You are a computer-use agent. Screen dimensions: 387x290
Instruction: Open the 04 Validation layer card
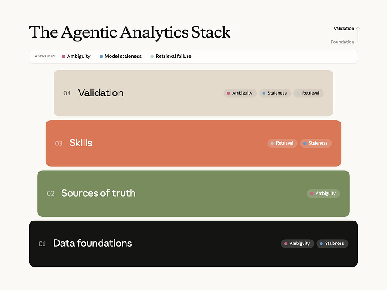[194, 93]
